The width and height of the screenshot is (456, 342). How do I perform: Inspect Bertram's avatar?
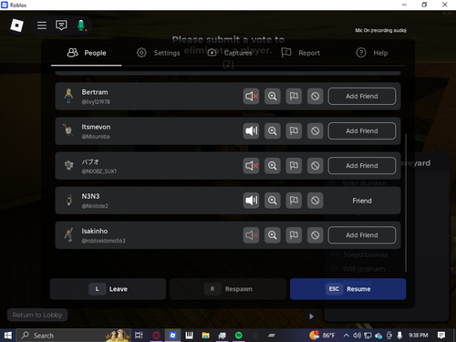pos(273,97)
